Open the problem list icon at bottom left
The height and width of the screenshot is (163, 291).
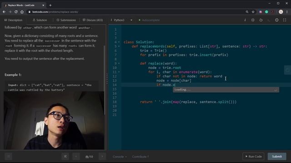[x=8, y=157]
